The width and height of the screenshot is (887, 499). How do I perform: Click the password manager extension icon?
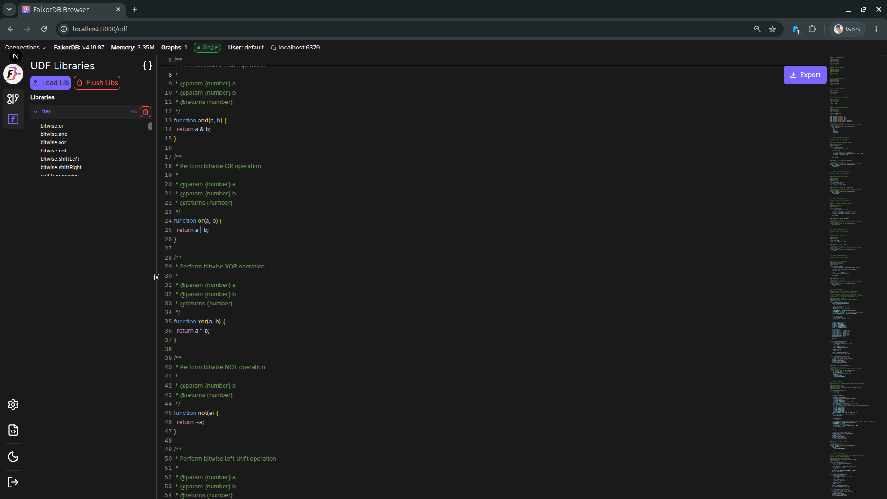796,30
